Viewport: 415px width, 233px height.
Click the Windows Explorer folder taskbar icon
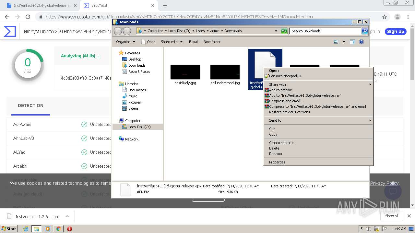[37, 229]
